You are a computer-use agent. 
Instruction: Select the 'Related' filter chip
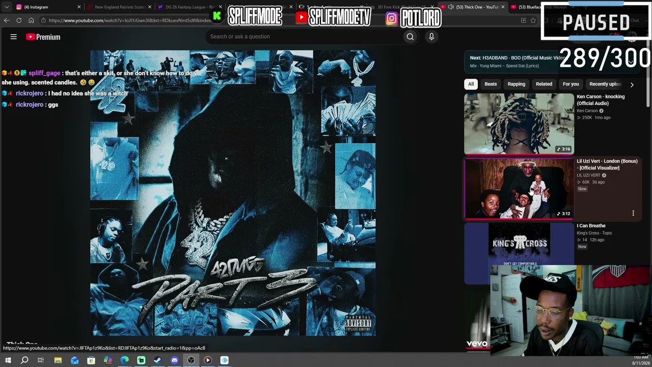point(544,84)
